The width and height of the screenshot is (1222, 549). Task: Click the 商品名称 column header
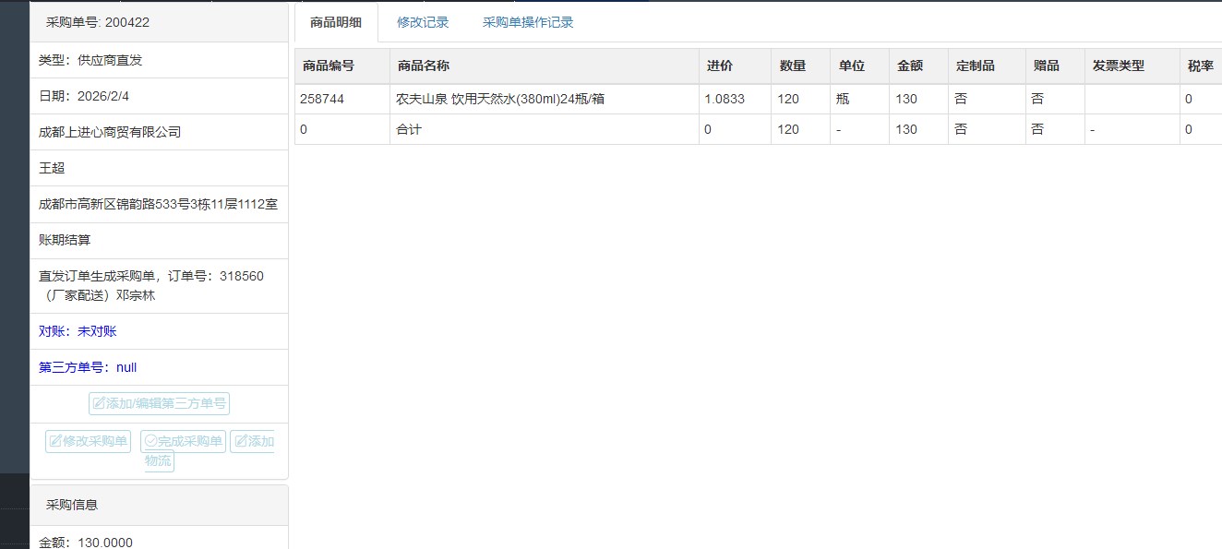[x=423, y=66]
